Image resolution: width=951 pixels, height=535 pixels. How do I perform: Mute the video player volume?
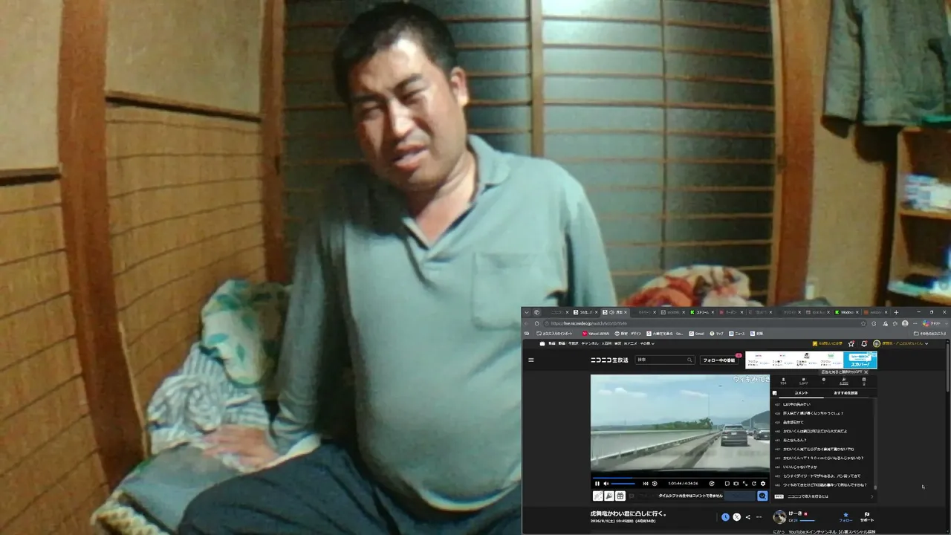click(606, 484)
